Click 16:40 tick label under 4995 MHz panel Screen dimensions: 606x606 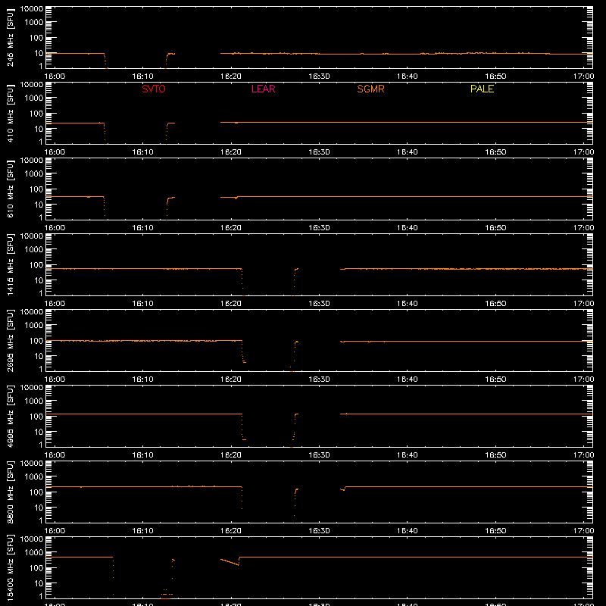tap(408, 455)
